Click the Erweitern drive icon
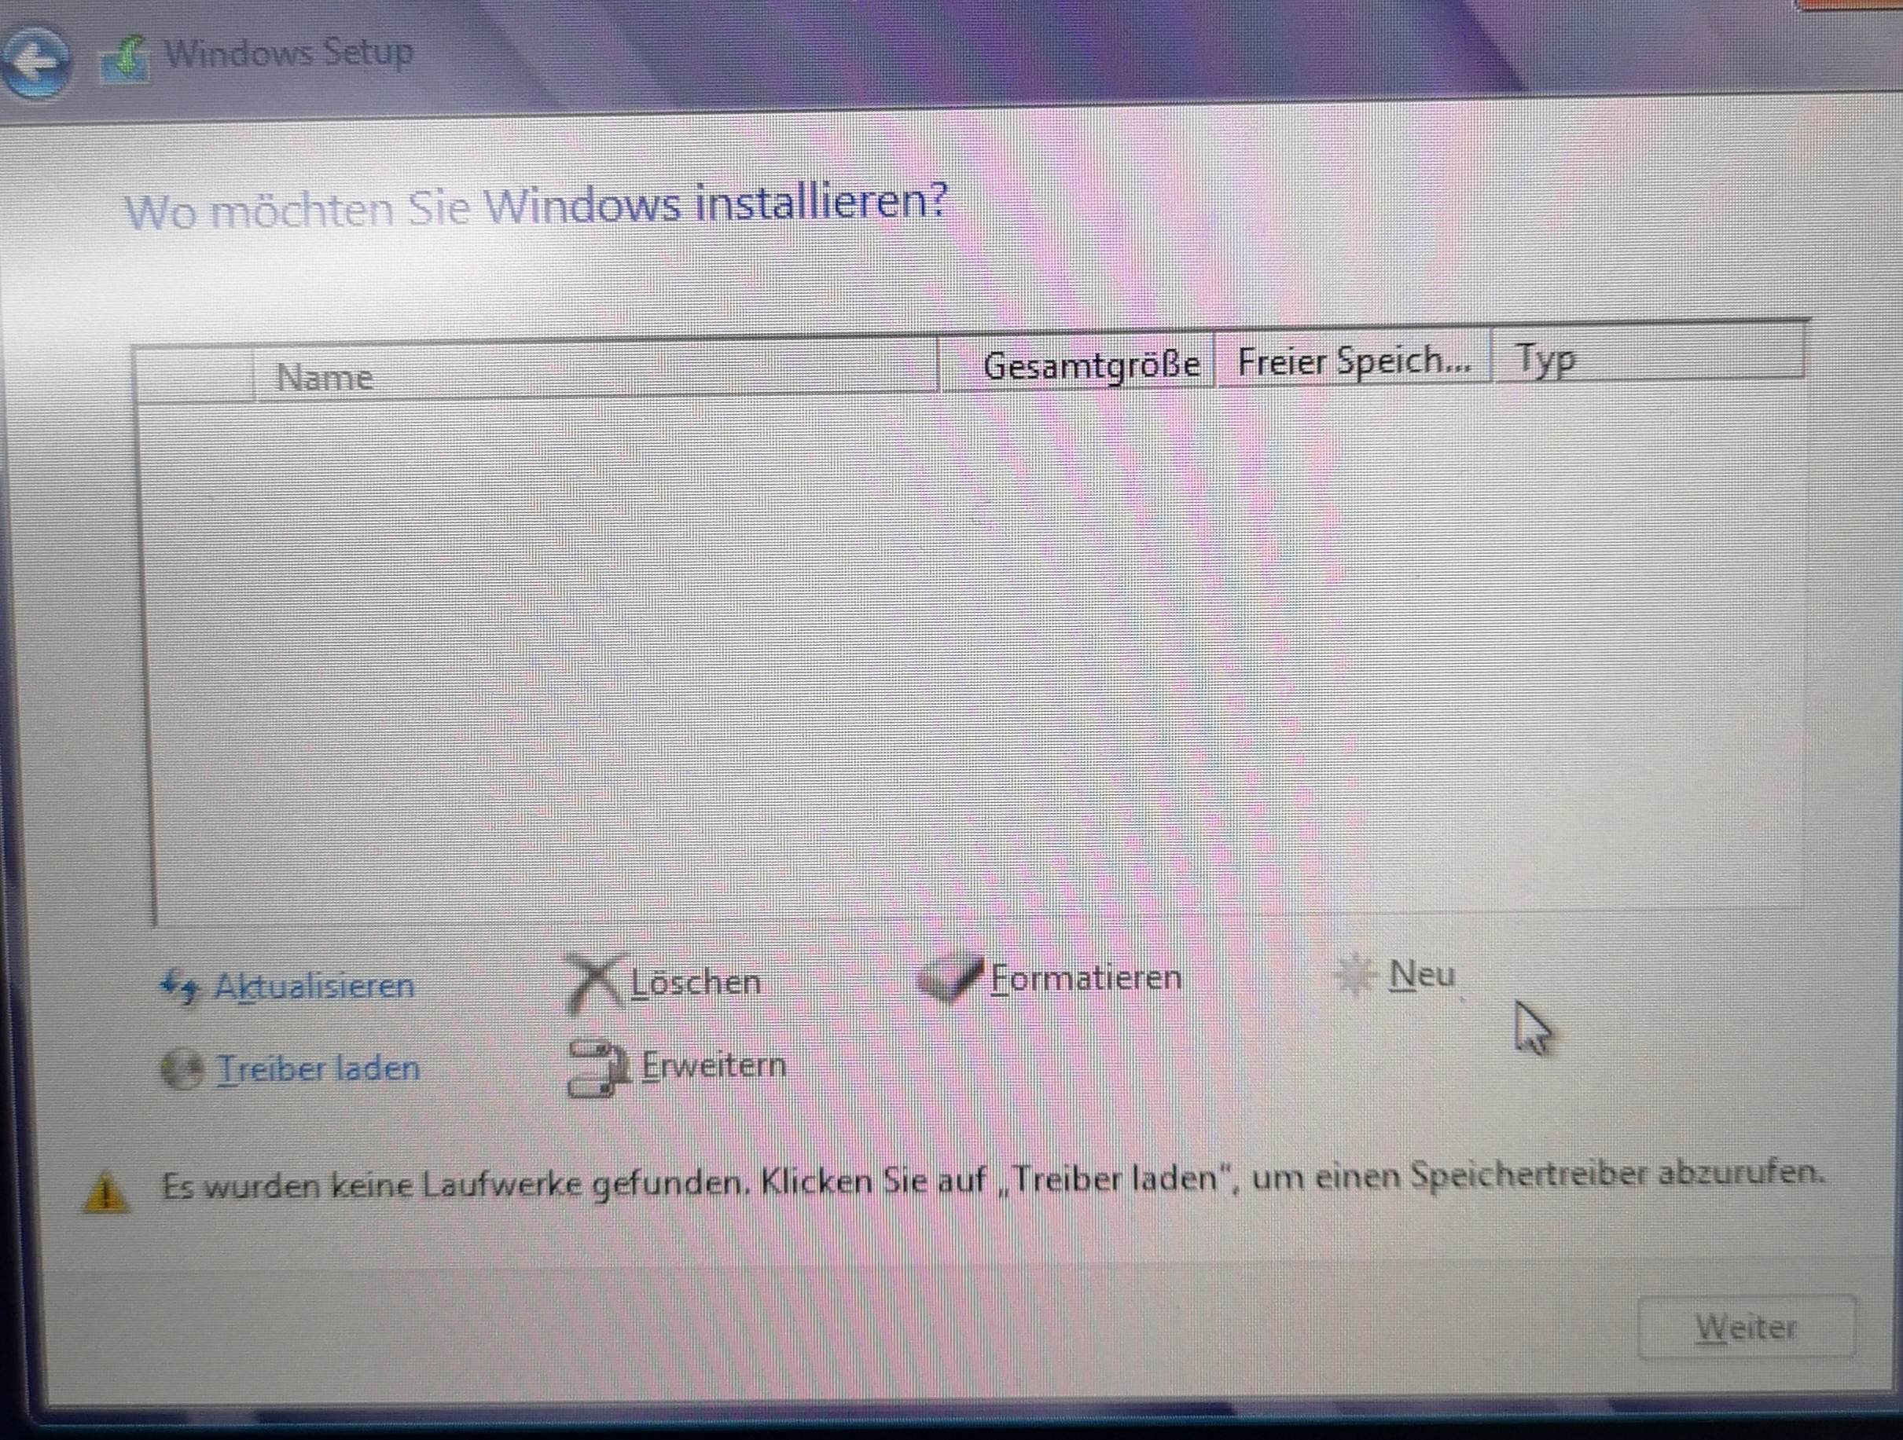 (597, 1068)
